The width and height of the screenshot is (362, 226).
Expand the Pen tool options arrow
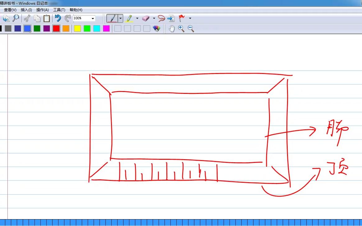(120, 18)
